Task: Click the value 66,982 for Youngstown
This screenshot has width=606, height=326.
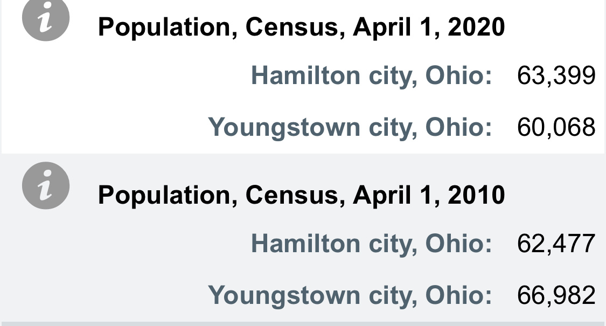Action: point(556,296)
